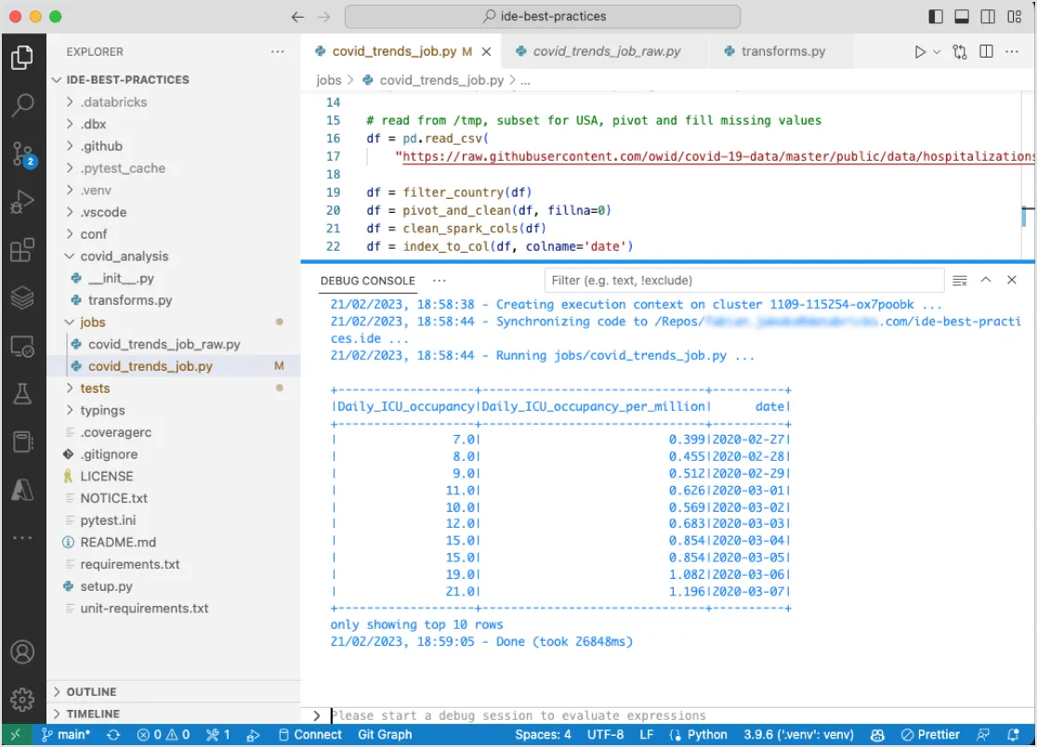Click the Git Graph status bar button

(x=385, y=735)
